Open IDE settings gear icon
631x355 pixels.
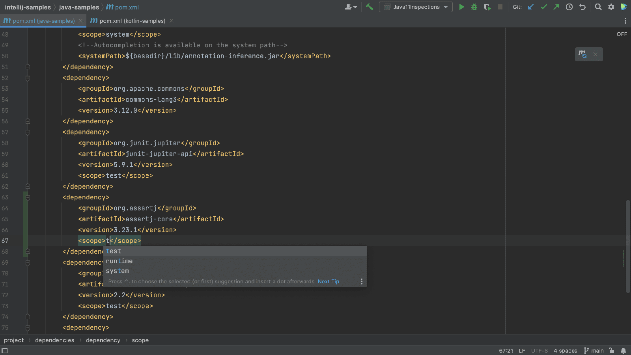pos(611,7)
